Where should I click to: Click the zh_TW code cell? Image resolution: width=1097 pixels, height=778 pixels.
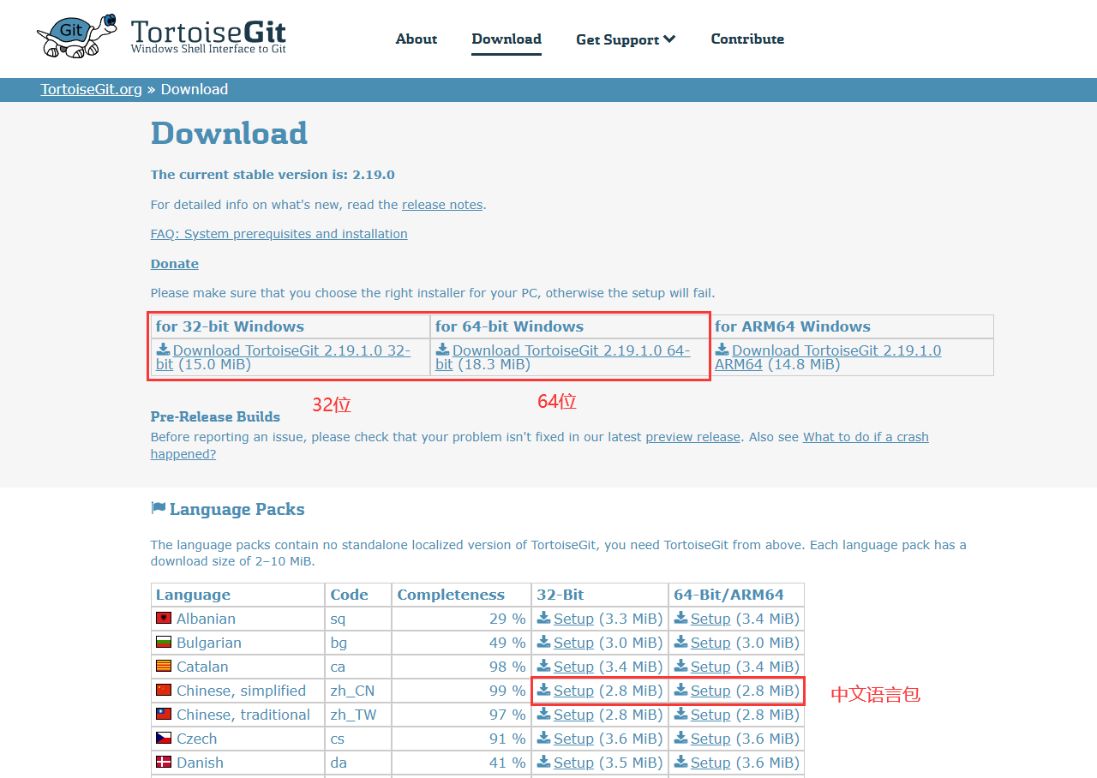pos(358,715)
